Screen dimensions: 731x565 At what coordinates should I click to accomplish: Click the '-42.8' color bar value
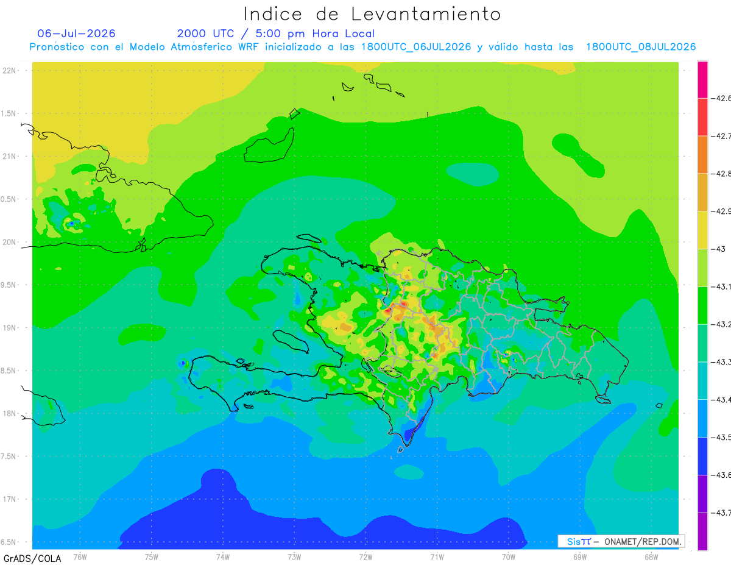point(721,174)
